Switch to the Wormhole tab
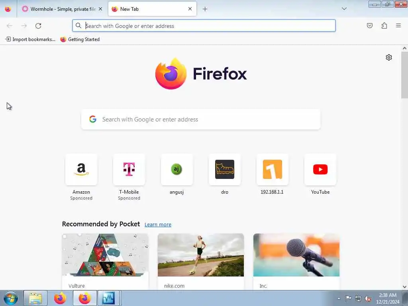The height and width of the screenshot is (306, 408). [x=63, y=9]
